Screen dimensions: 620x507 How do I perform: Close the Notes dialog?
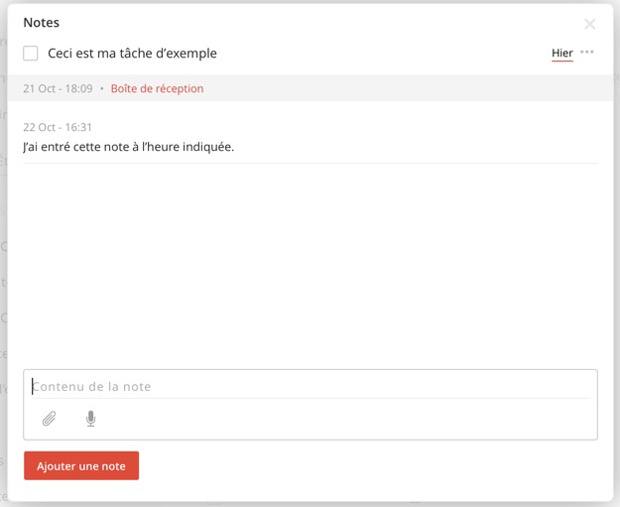point(590,24)
